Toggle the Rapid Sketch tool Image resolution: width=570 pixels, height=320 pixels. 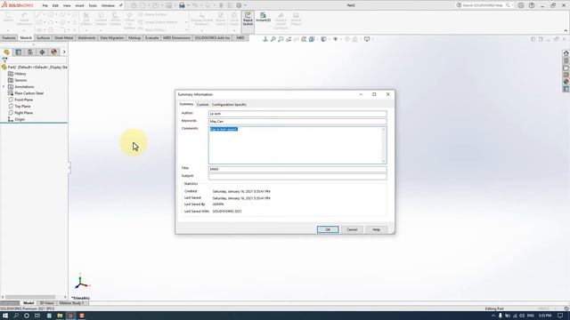pos(248,19)
